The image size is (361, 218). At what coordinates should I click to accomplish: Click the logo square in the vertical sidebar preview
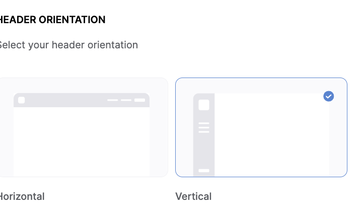click(x=204, y=105)
